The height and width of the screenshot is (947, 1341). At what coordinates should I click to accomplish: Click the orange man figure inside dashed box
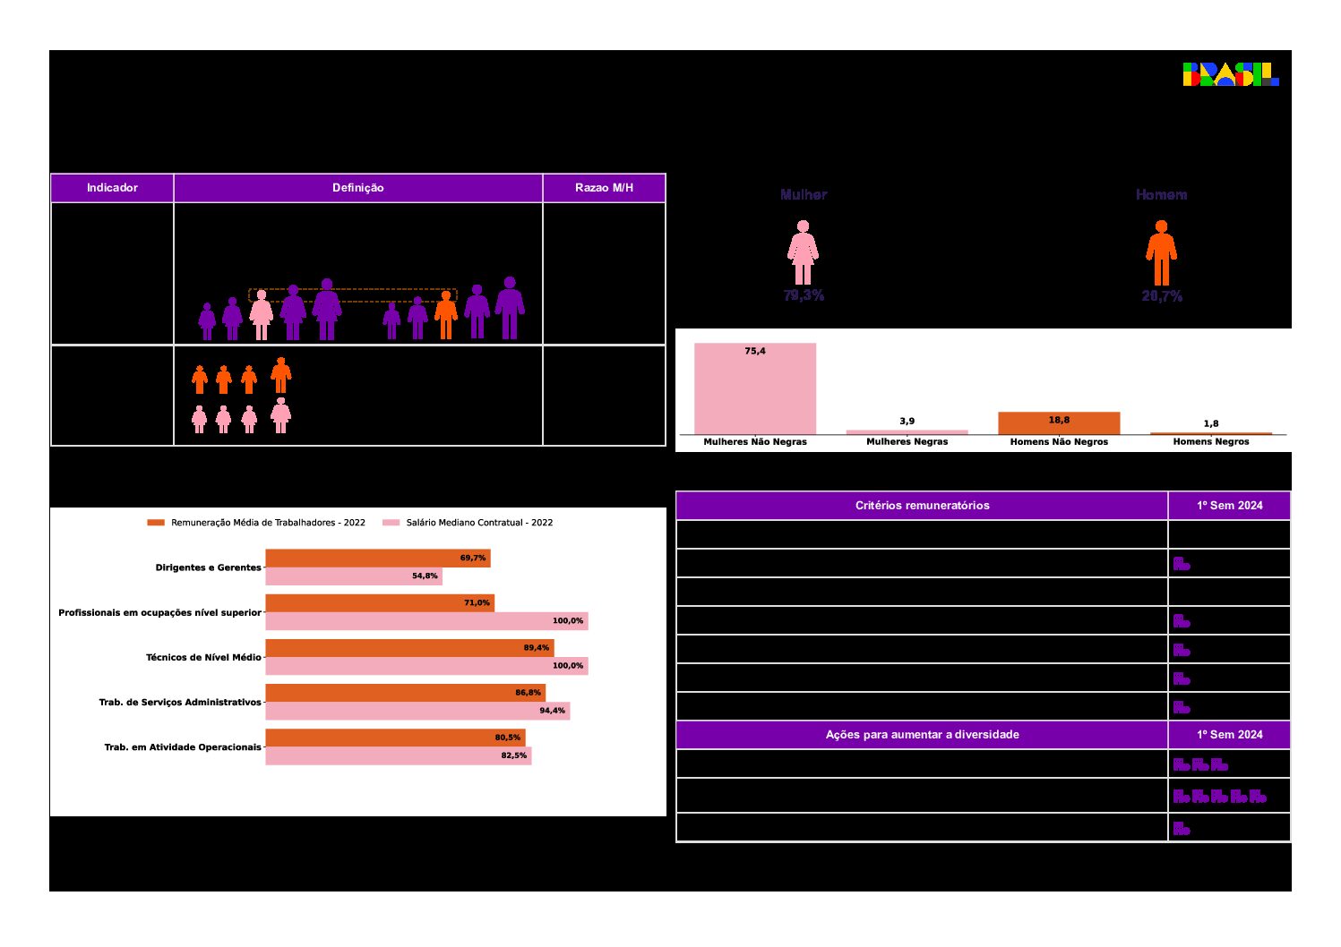446,315
